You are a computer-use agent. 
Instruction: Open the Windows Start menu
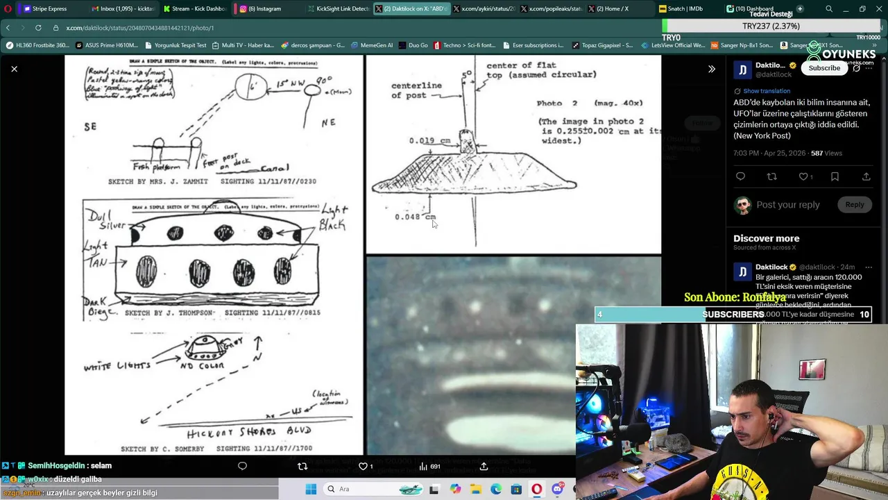point(311,490)
